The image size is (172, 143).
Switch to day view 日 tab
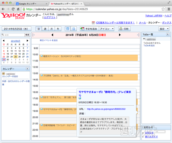(x=39, y=29)
